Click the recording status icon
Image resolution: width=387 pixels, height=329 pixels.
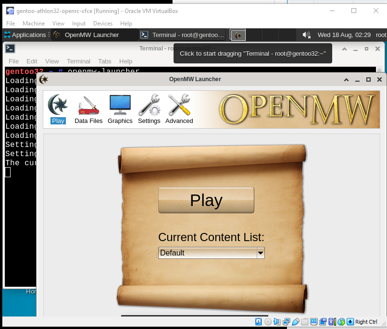323,322
